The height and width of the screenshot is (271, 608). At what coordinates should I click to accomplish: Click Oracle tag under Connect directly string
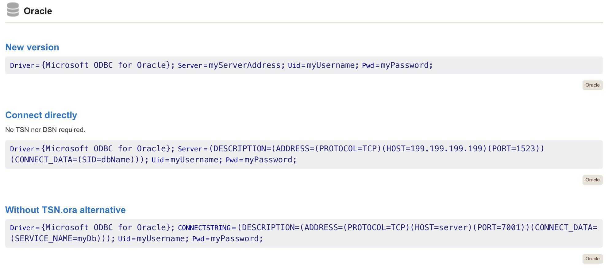(592, 180)
